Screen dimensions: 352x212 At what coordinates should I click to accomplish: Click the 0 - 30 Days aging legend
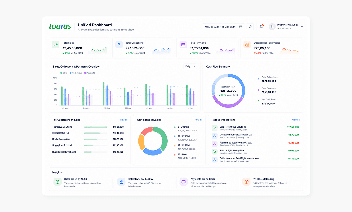(x=185, y=129)
